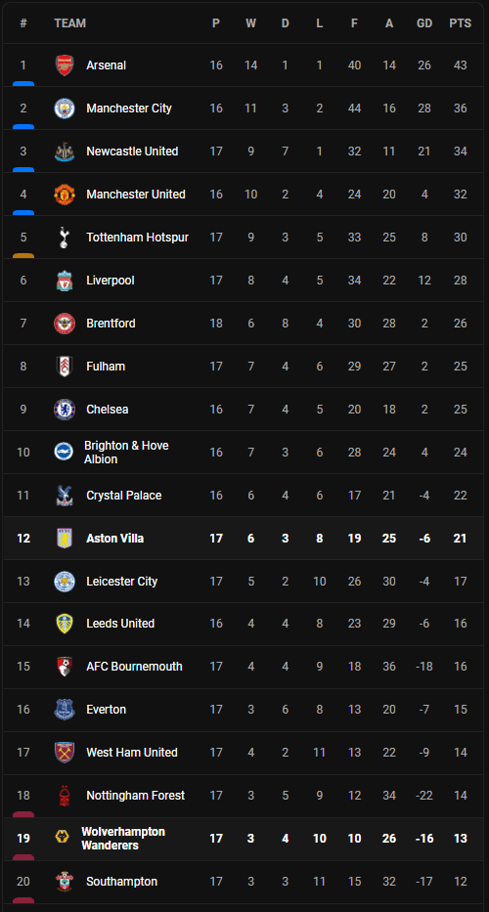Click the Wolverhampton Wanderers wolf logo
The image size is (489, 912).
pyautogui.click(x=62, y=838)
